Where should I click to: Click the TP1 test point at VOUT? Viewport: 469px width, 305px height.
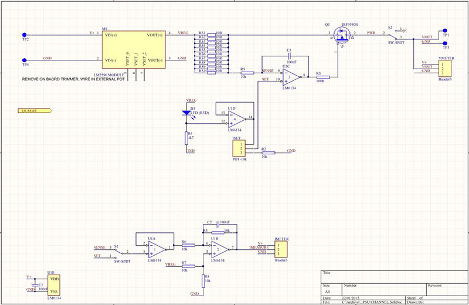[445, 32]
